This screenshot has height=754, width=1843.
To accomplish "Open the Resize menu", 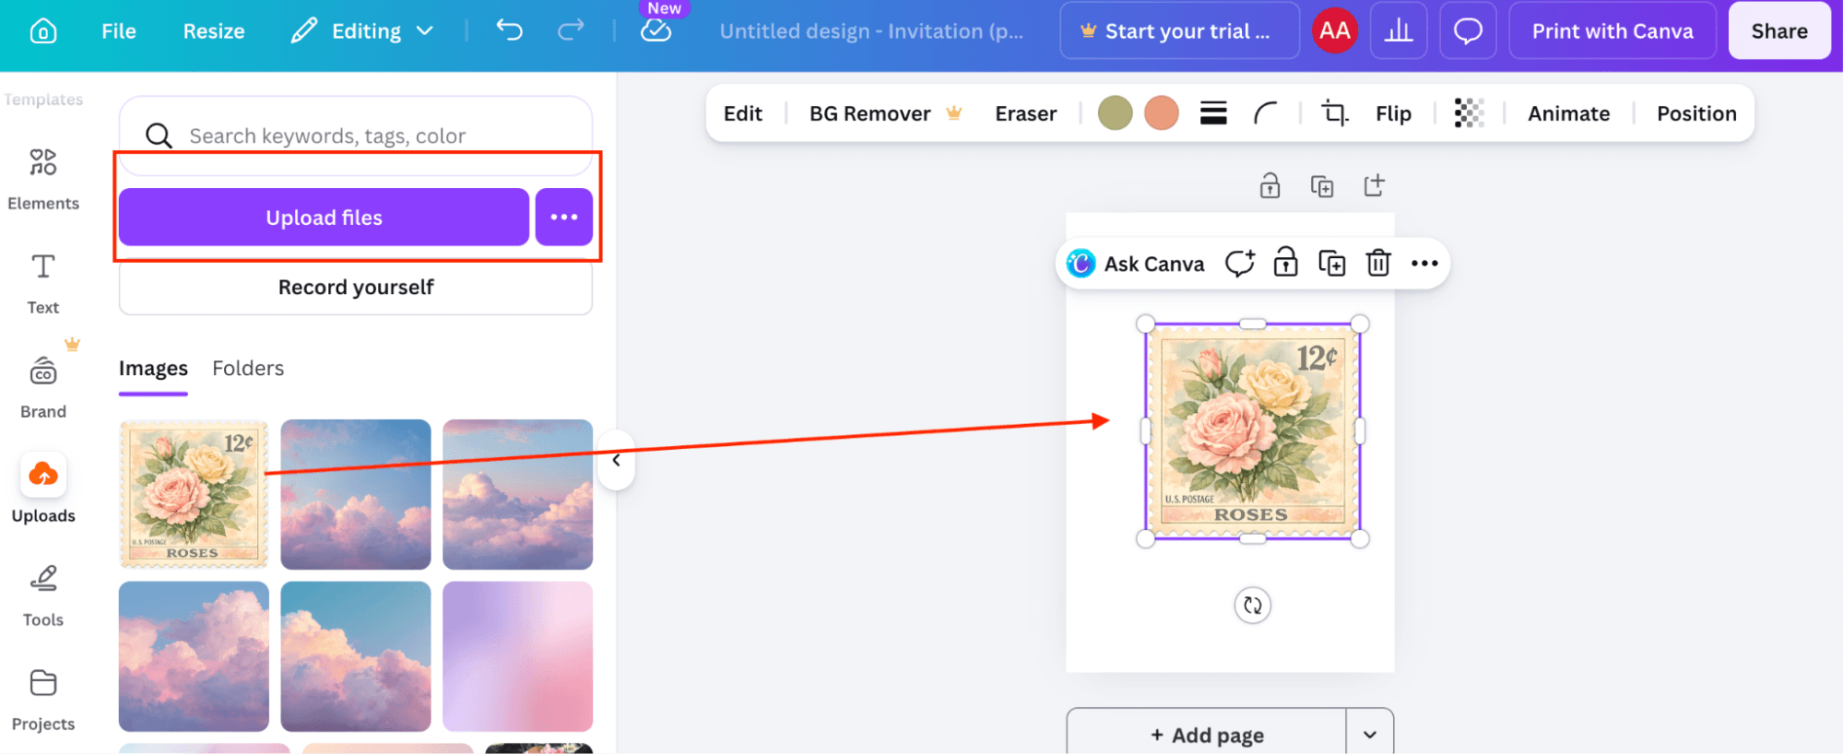I will [x=214, y=31].
